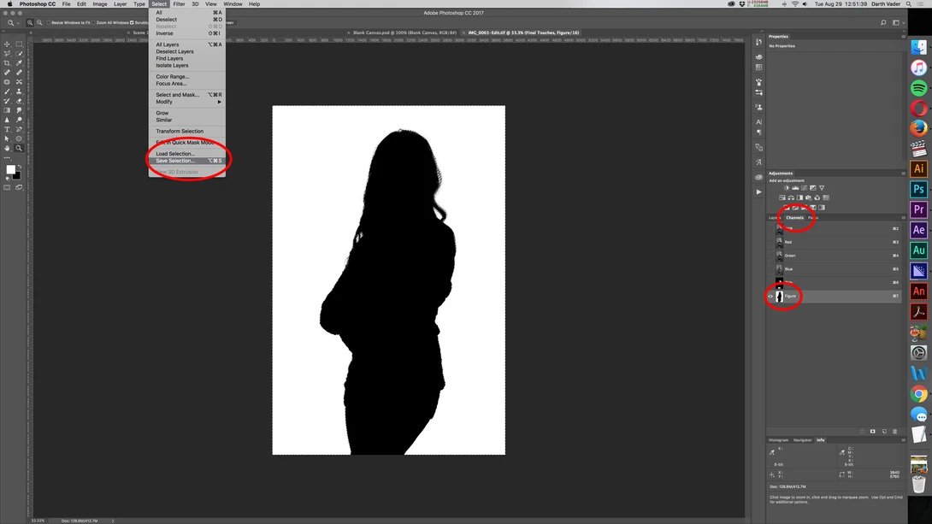The image size is (932, 524).
Task: Select the Rectangular Marquee tool
Action: (19, 44)
